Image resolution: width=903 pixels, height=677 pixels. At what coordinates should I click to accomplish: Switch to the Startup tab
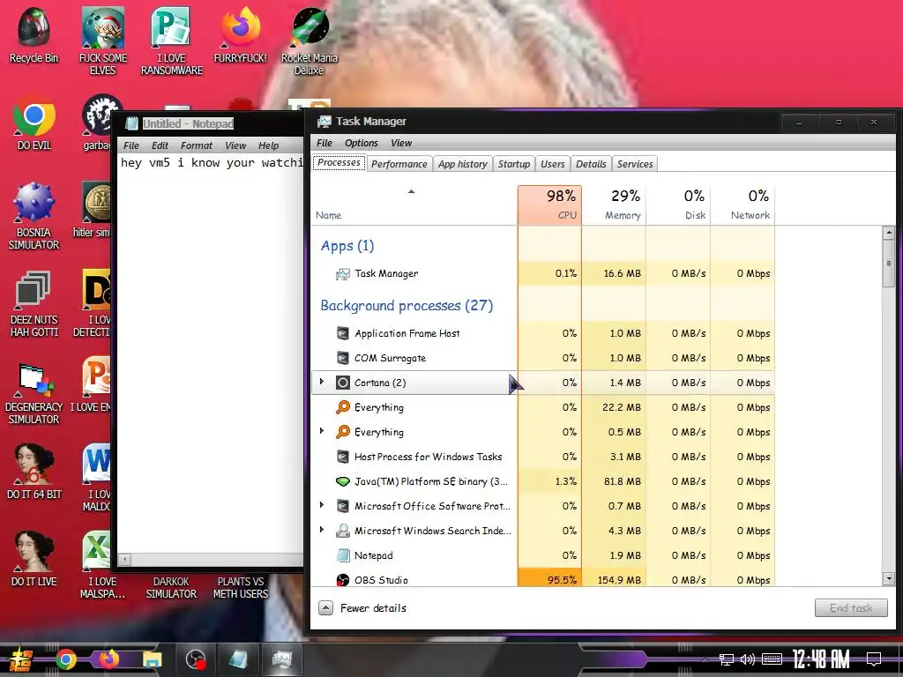pyautogui.click(x=514, y=164)
